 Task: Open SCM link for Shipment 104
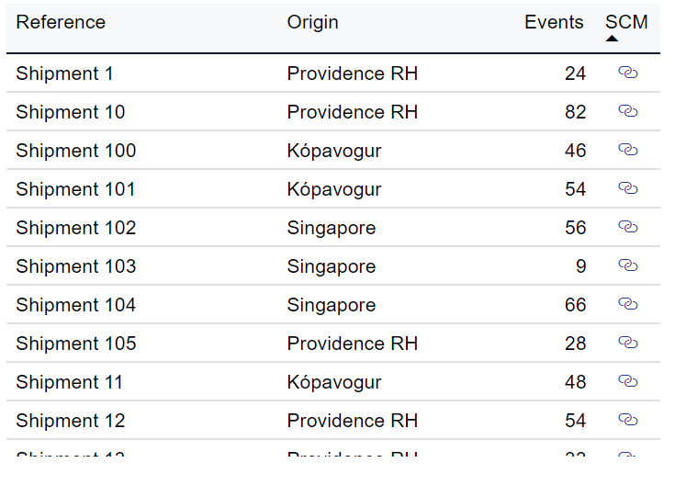click(627, 304)
